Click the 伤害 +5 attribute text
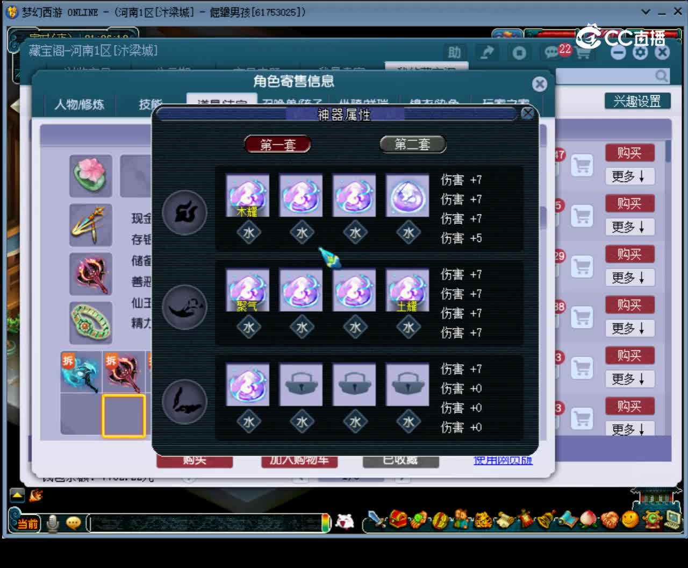The width and height of the screenshot is (688, 568). 461,238
